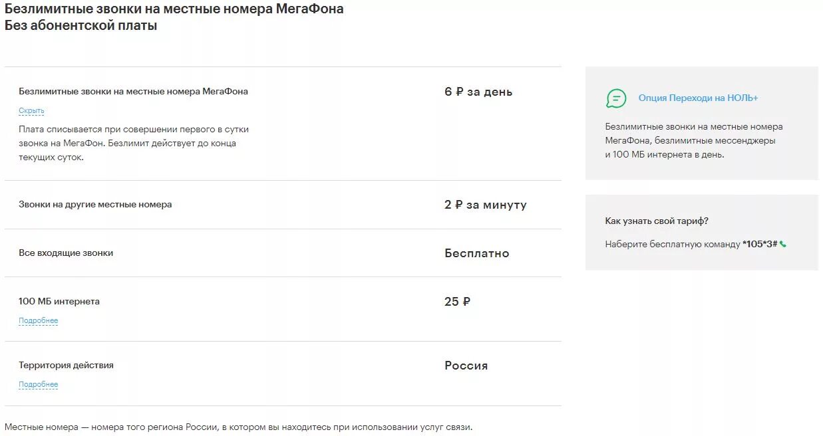Expand Подробнее under Территория действия
Image resolution: width=823 pixels, height=436 pixels.
click(x=39, y=385)
